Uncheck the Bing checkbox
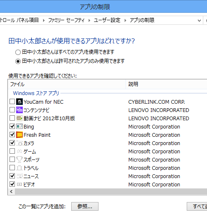The height and width of the screenshot is (219, 207). (x=12, y=126)
